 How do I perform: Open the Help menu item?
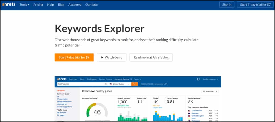point(50,5)
